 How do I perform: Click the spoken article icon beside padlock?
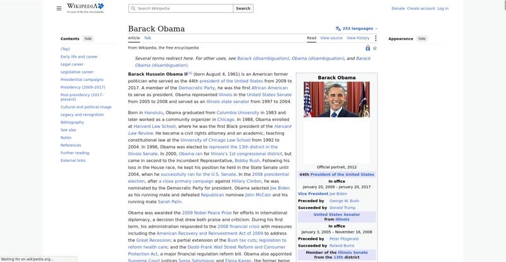pyautogui.click(x=374, y=48)
